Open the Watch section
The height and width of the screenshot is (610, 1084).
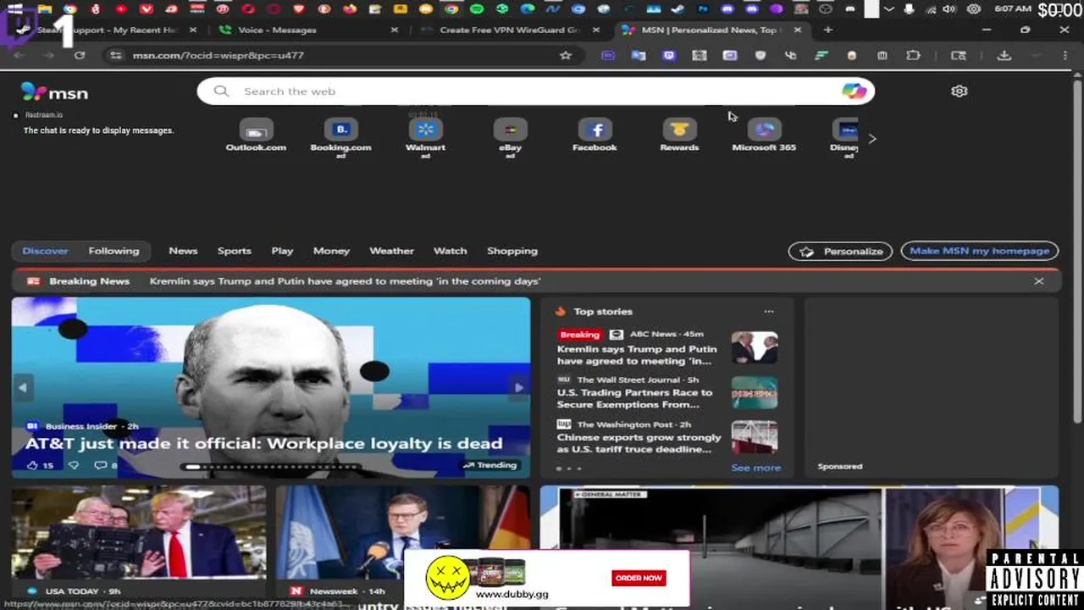pyautogui.click(x=451, y=251)
